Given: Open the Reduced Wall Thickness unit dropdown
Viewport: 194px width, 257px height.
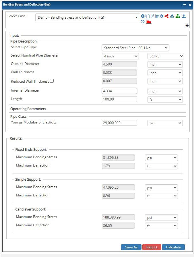Looking at the screenshot, I should click(165, 81).
